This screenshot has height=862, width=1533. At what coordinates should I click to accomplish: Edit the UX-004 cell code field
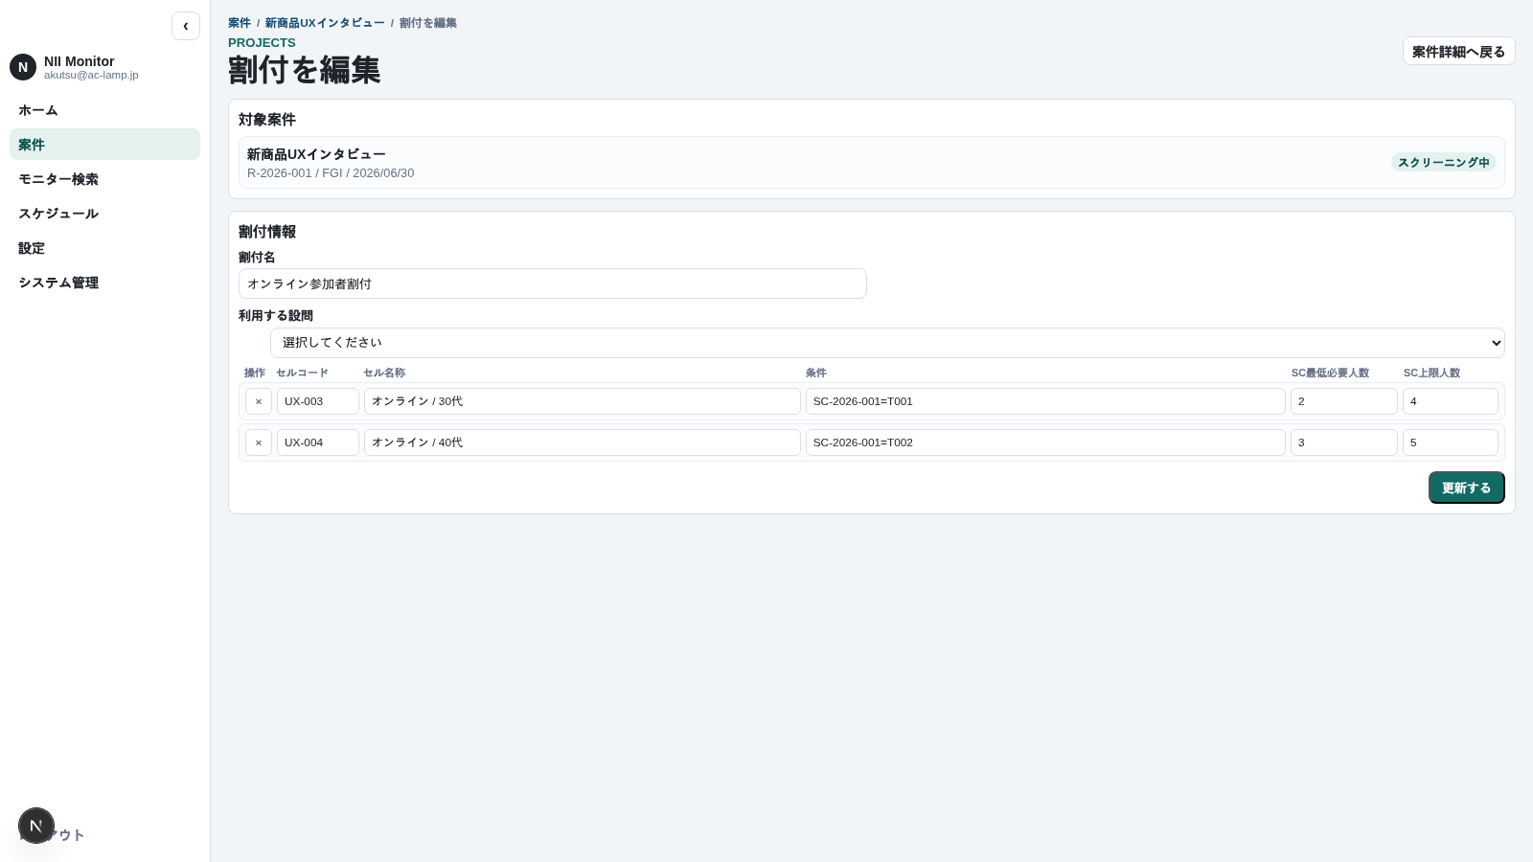318,442
